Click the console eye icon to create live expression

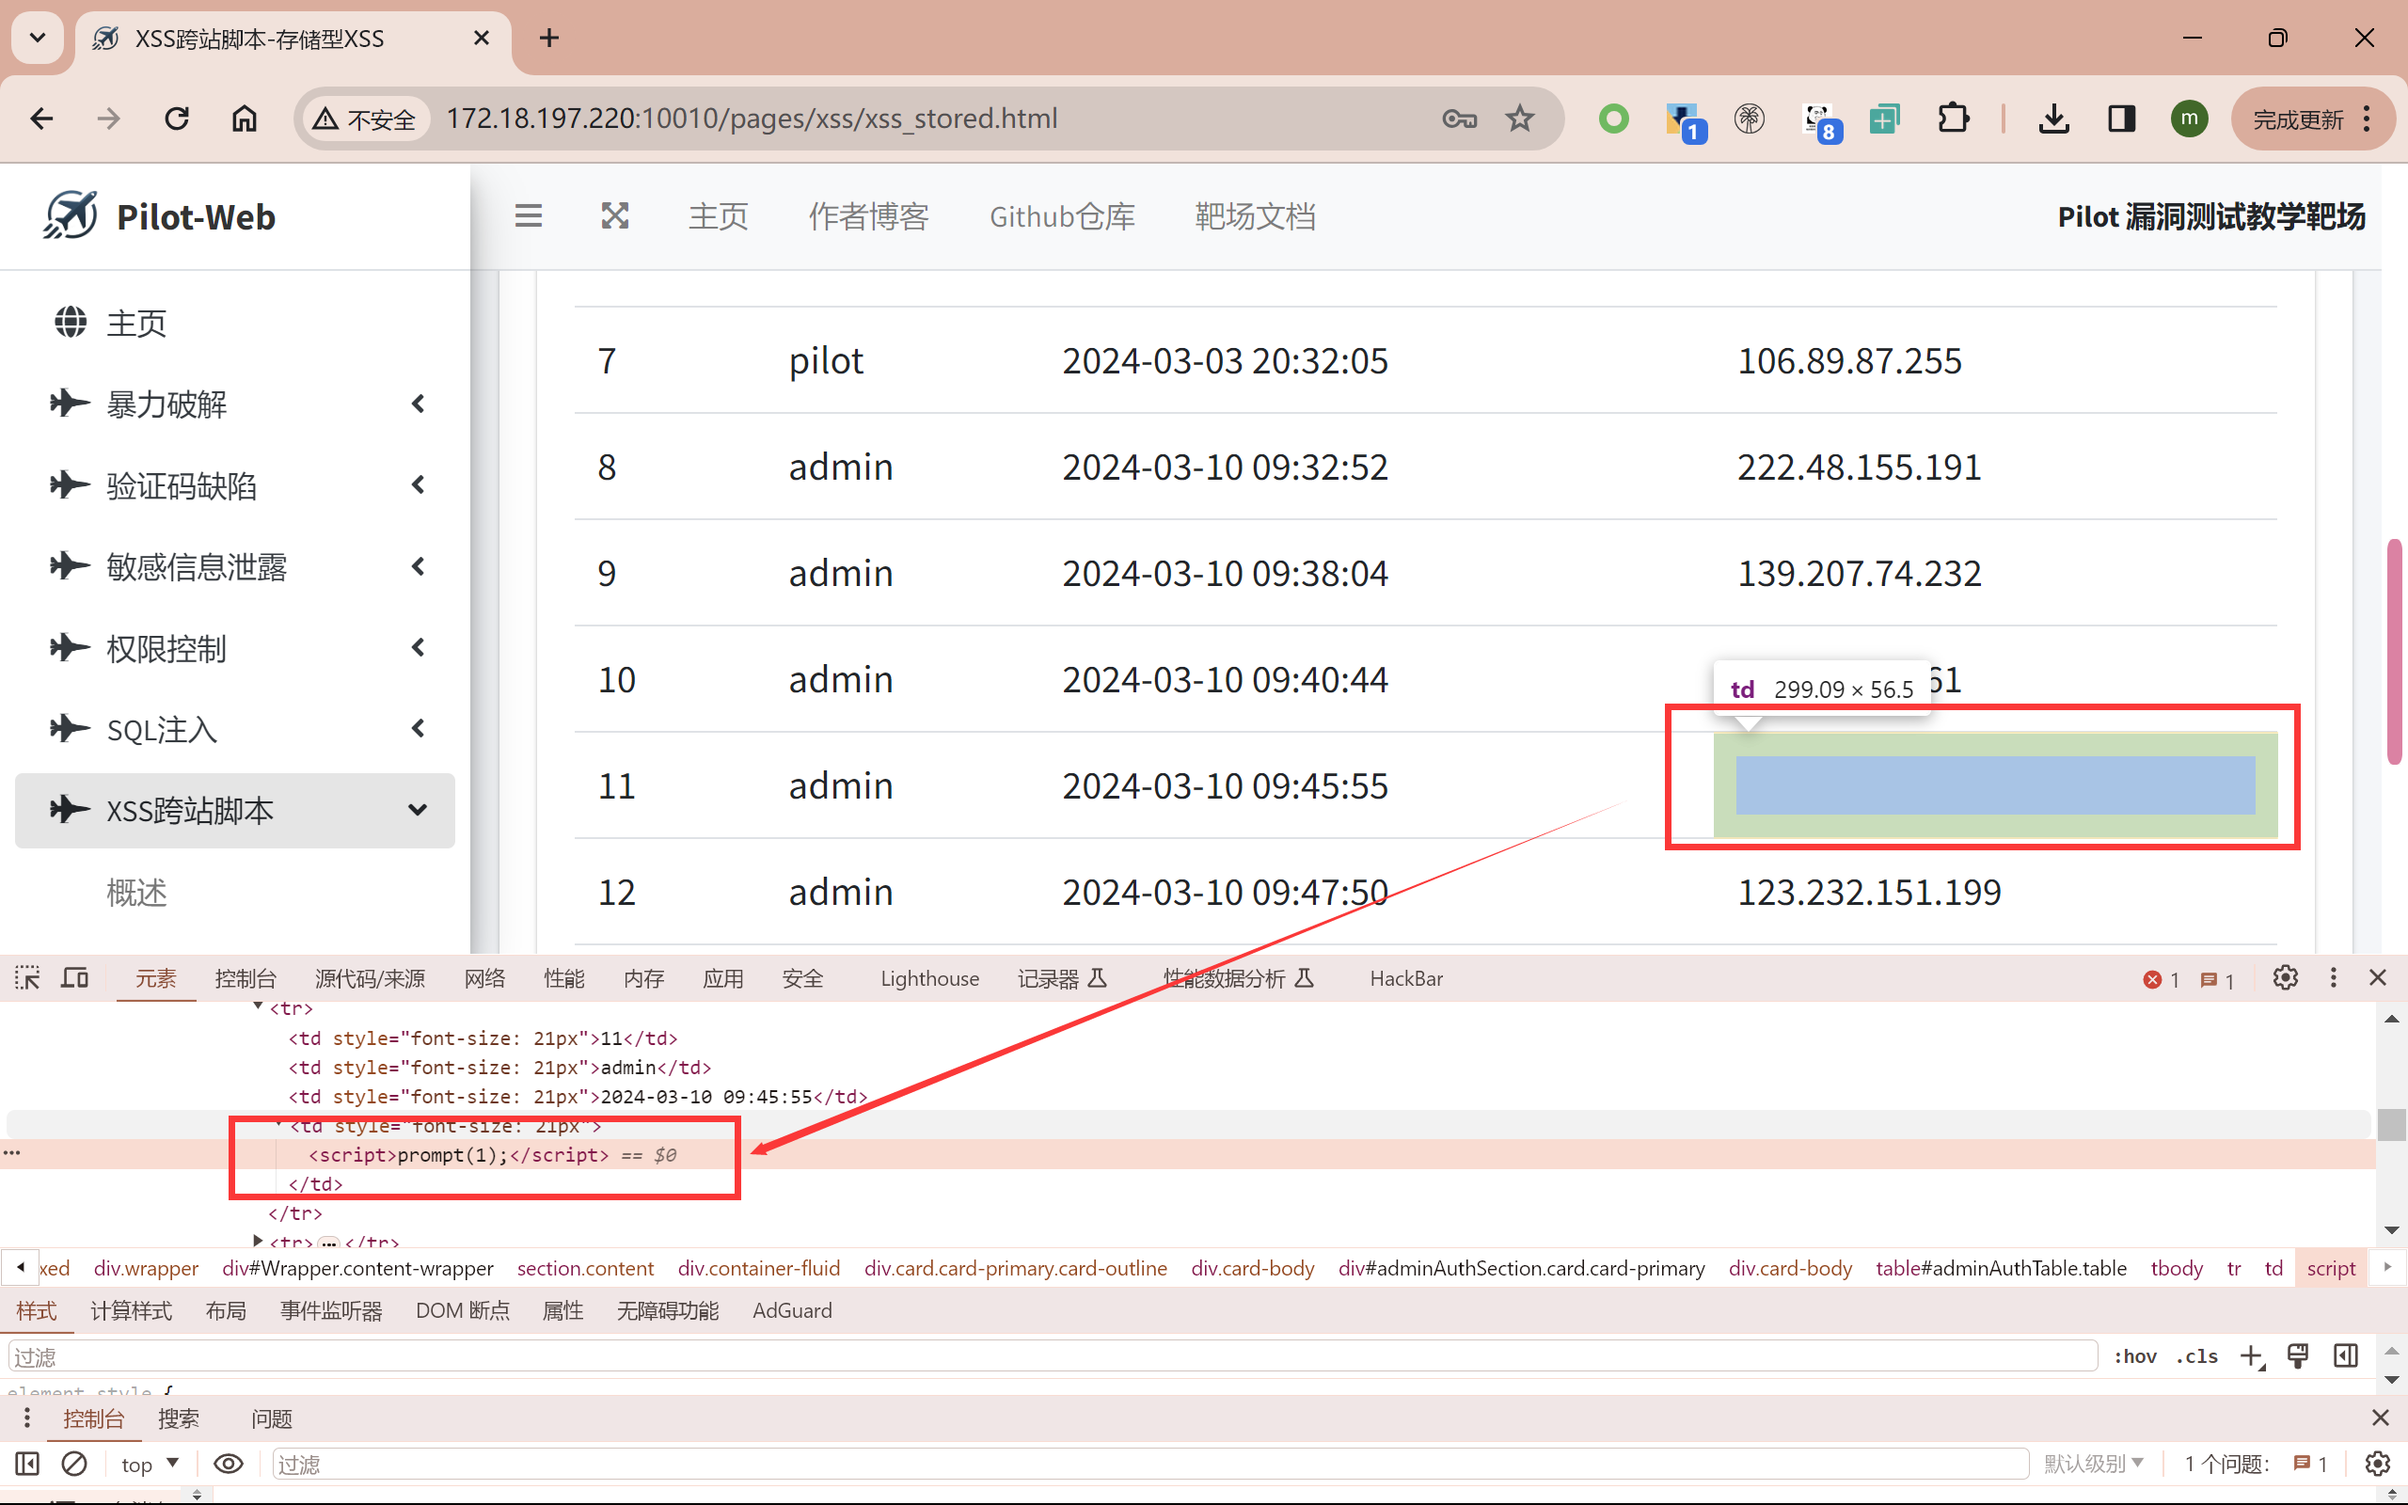pyautogui.click(x=228, y=1464)
